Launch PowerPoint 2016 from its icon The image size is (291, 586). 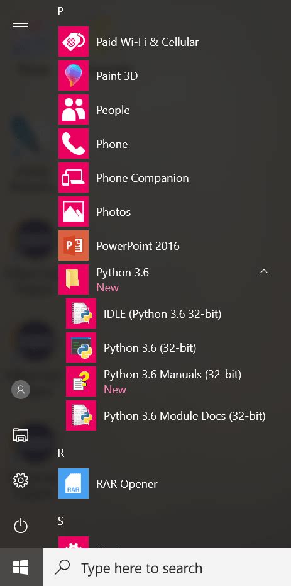coord(74,245)
